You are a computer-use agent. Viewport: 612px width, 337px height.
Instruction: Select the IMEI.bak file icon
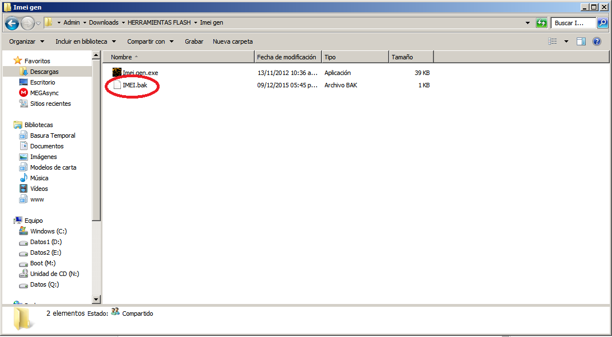[x=117, y=85]
